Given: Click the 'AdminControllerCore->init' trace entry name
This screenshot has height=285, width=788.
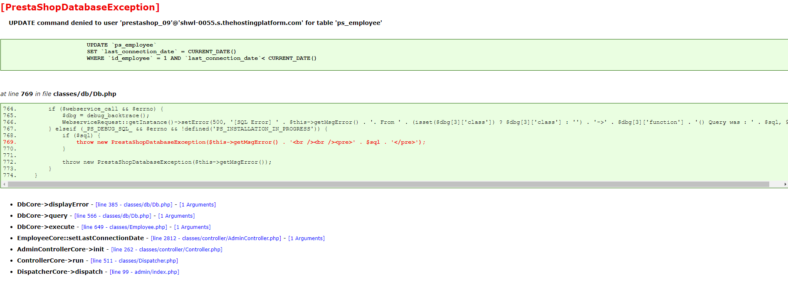Looking at the screenshot, I should 61,249.
